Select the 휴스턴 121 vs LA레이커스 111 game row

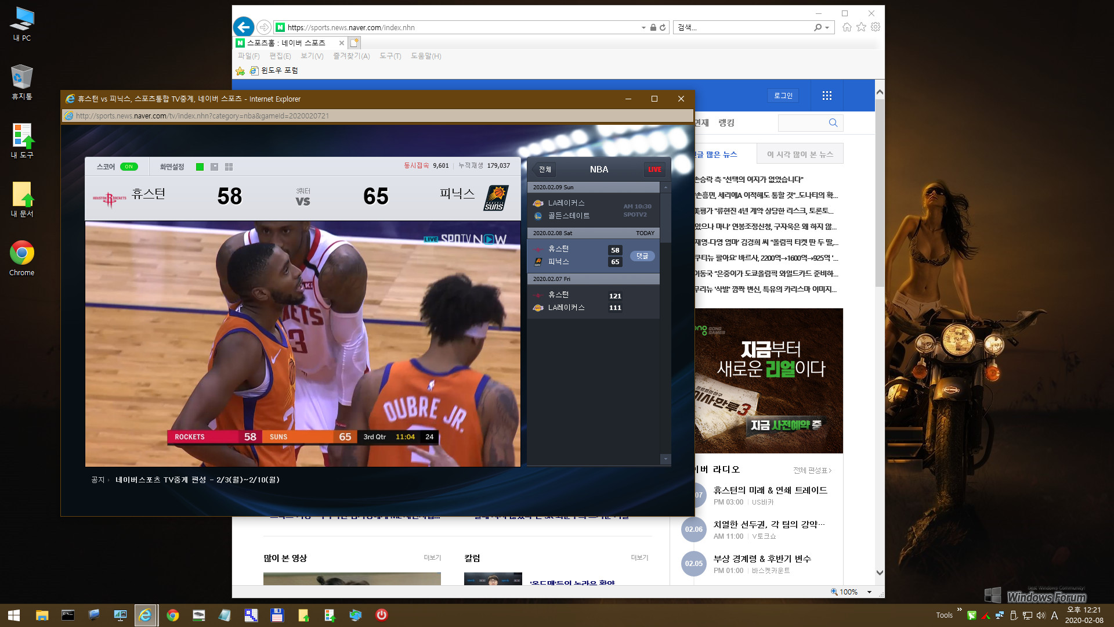(593, 302)
